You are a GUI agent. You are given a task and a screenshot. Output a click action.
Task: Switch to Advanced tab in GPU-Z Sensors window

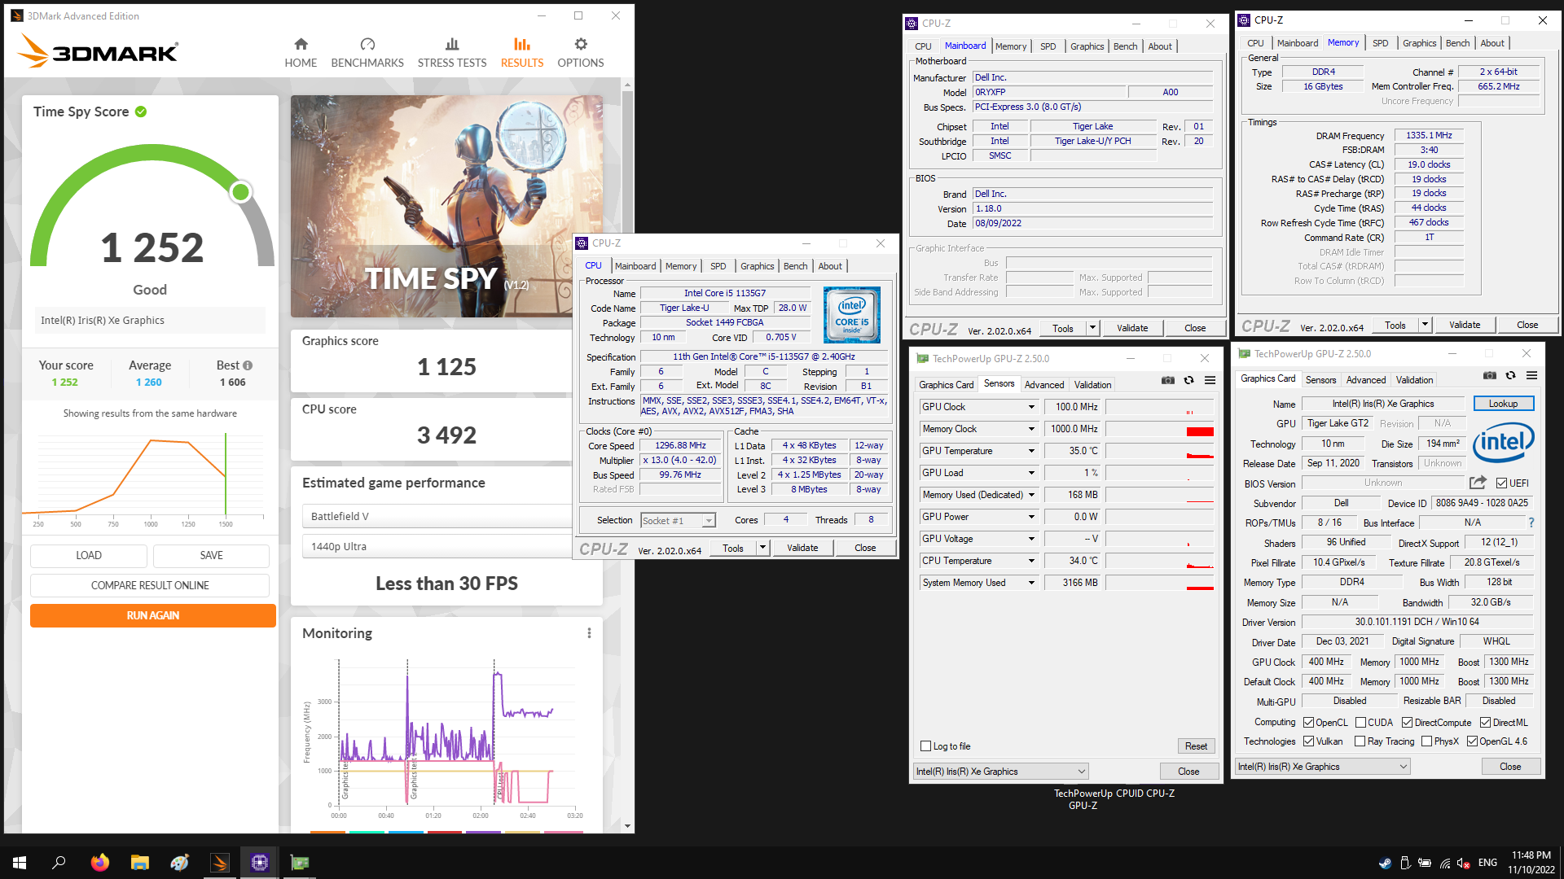tap(1043, 385)
